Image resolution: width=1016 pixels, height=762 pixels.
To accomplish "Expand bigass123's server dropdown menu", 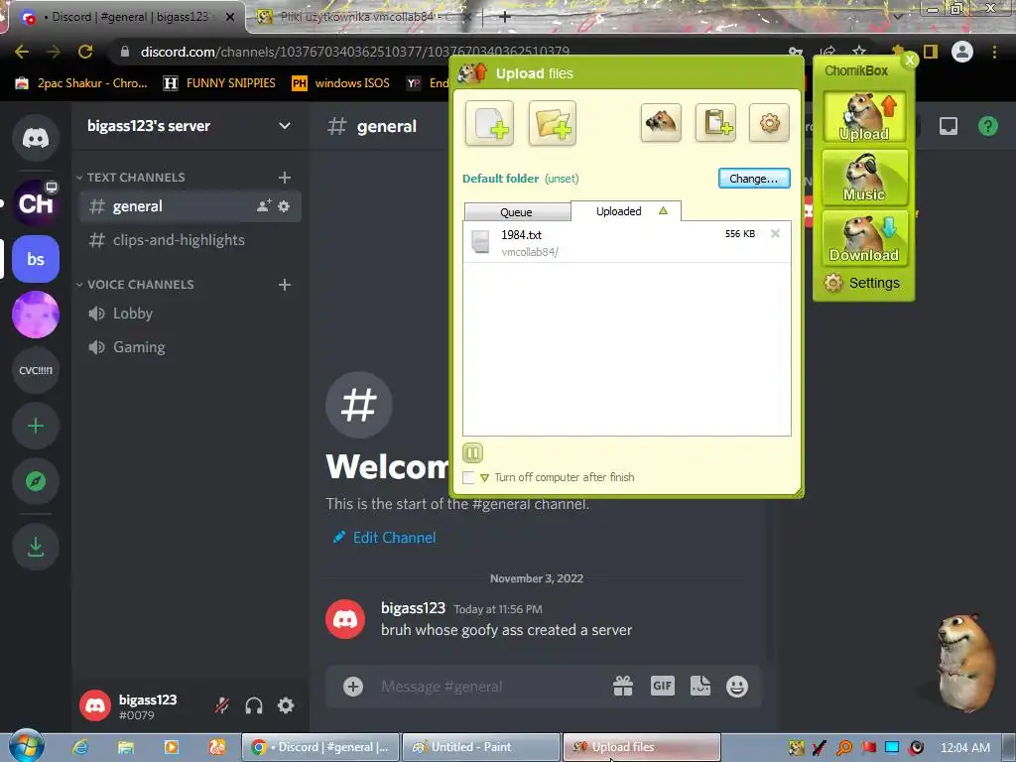I will click(285, 126).
